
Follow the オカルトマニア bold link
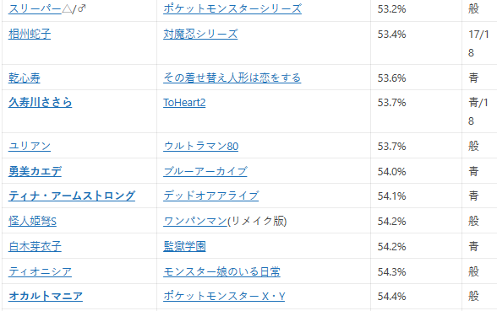[x=46, y=297]
